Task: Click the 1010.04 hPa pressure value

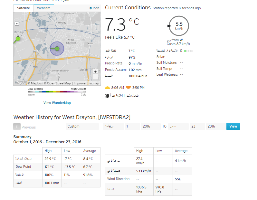Action: point(138,76)
